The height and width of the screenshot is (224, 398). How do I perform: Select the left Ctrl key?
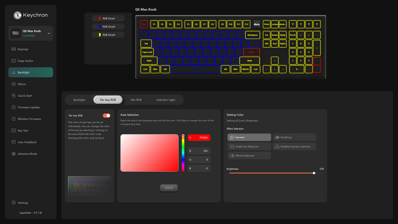pyautogui.click(x=145, y=69)
